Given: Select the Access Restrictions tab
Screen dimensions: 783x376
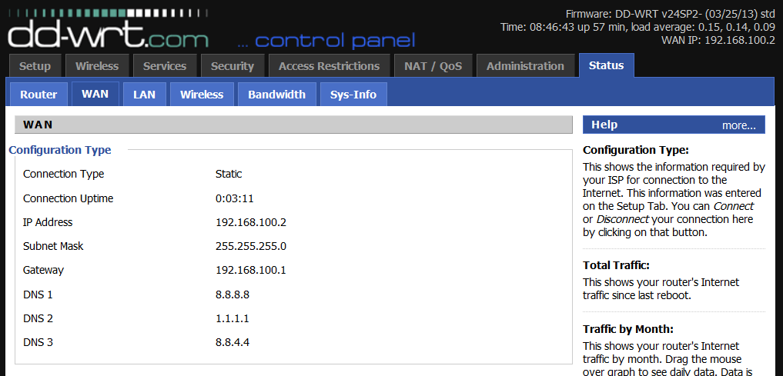Looking at the screenshot, I should click(x=329, y=66).
